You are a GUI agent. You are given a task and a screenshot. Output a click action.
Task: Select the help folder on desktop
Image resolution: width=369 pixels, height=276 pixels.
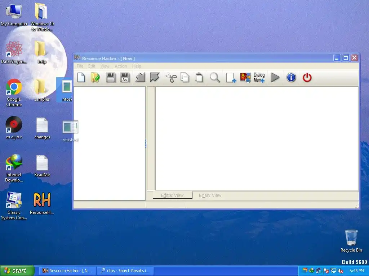[x=42, y=52]
